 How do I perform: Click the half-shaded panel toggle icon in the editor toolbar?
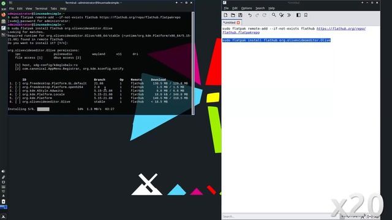coord(298,15)
